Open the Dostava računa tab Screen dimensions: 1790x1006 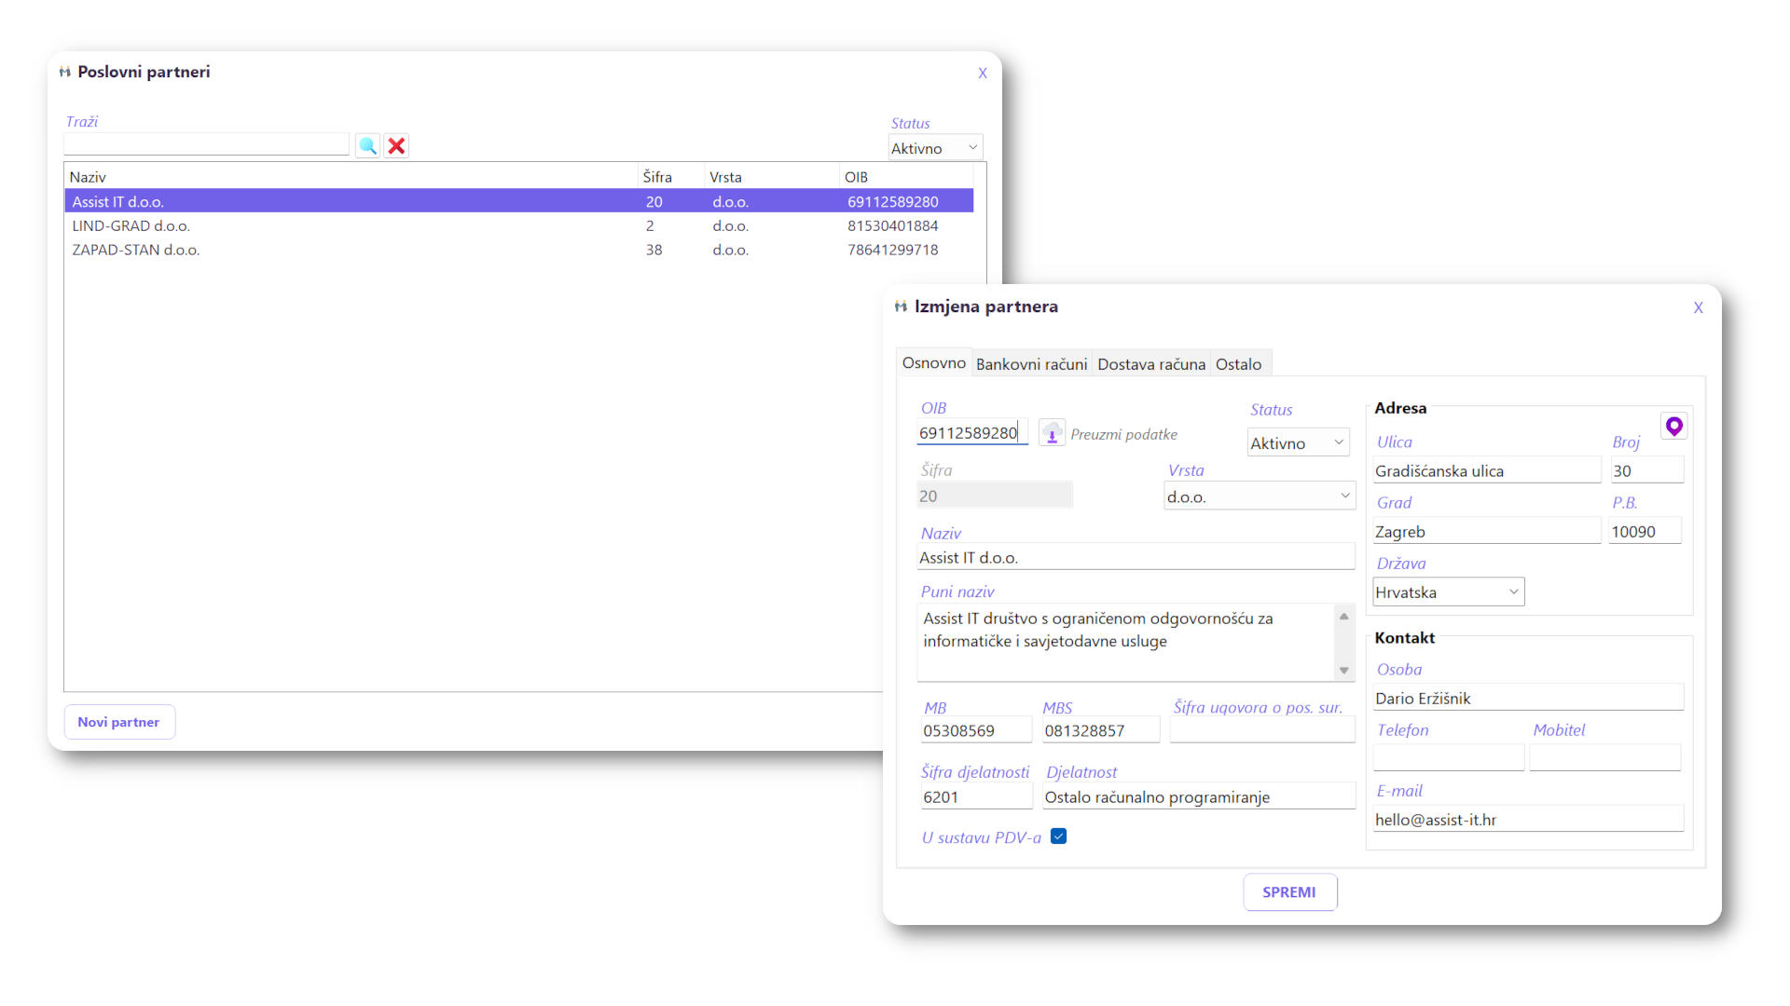[1150, 364]
